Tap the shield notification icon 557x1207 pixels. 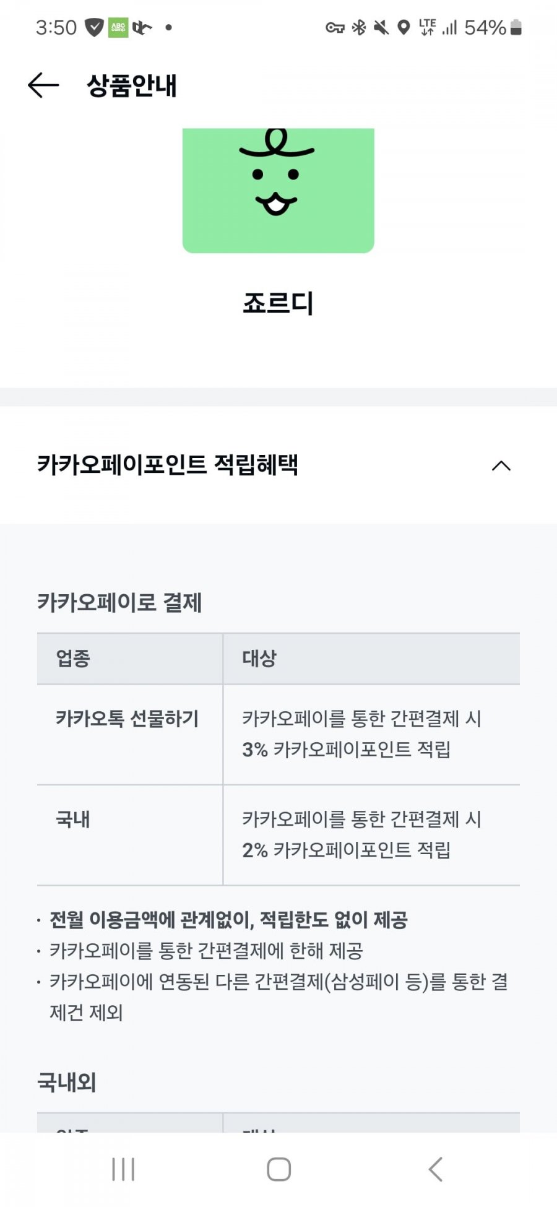[x=94, y=27]
